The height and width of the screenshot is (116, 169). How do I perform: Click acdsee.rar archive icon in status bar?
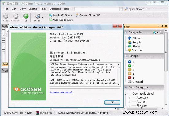37,113
